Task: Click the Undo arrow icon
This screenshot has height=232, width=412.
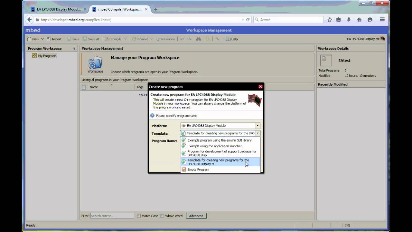Action: coord(182,39)
